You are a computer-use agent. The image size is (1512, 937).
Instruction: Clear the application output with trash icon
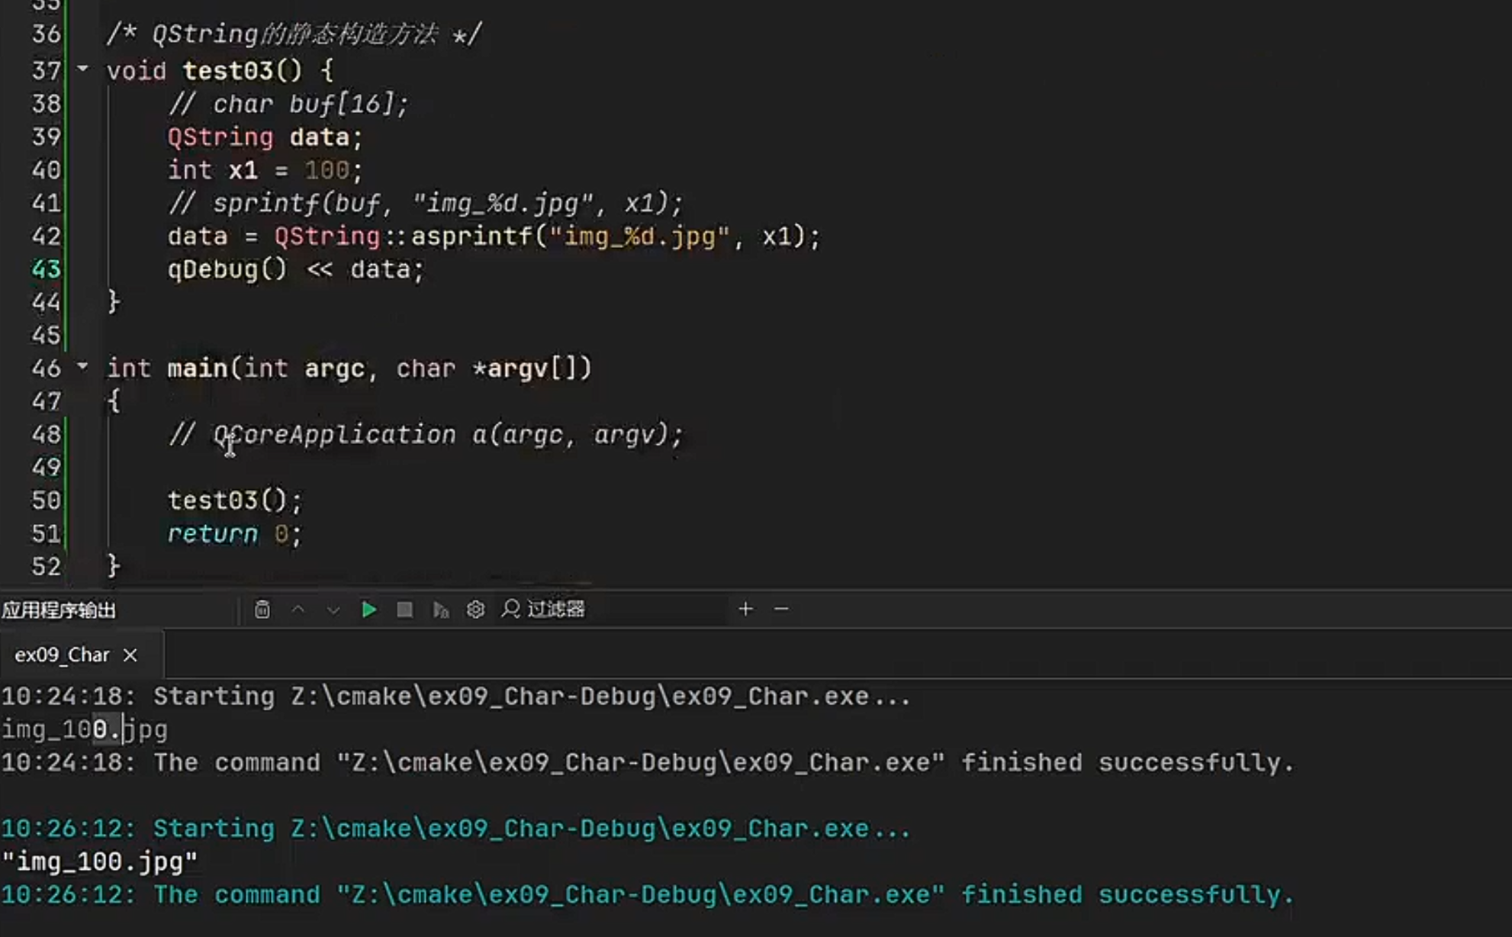coord(262,610)
